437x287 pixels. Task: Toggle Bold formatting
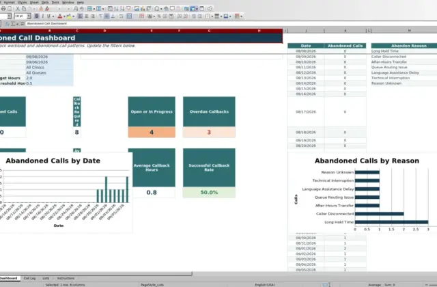[x=36, y=16]
